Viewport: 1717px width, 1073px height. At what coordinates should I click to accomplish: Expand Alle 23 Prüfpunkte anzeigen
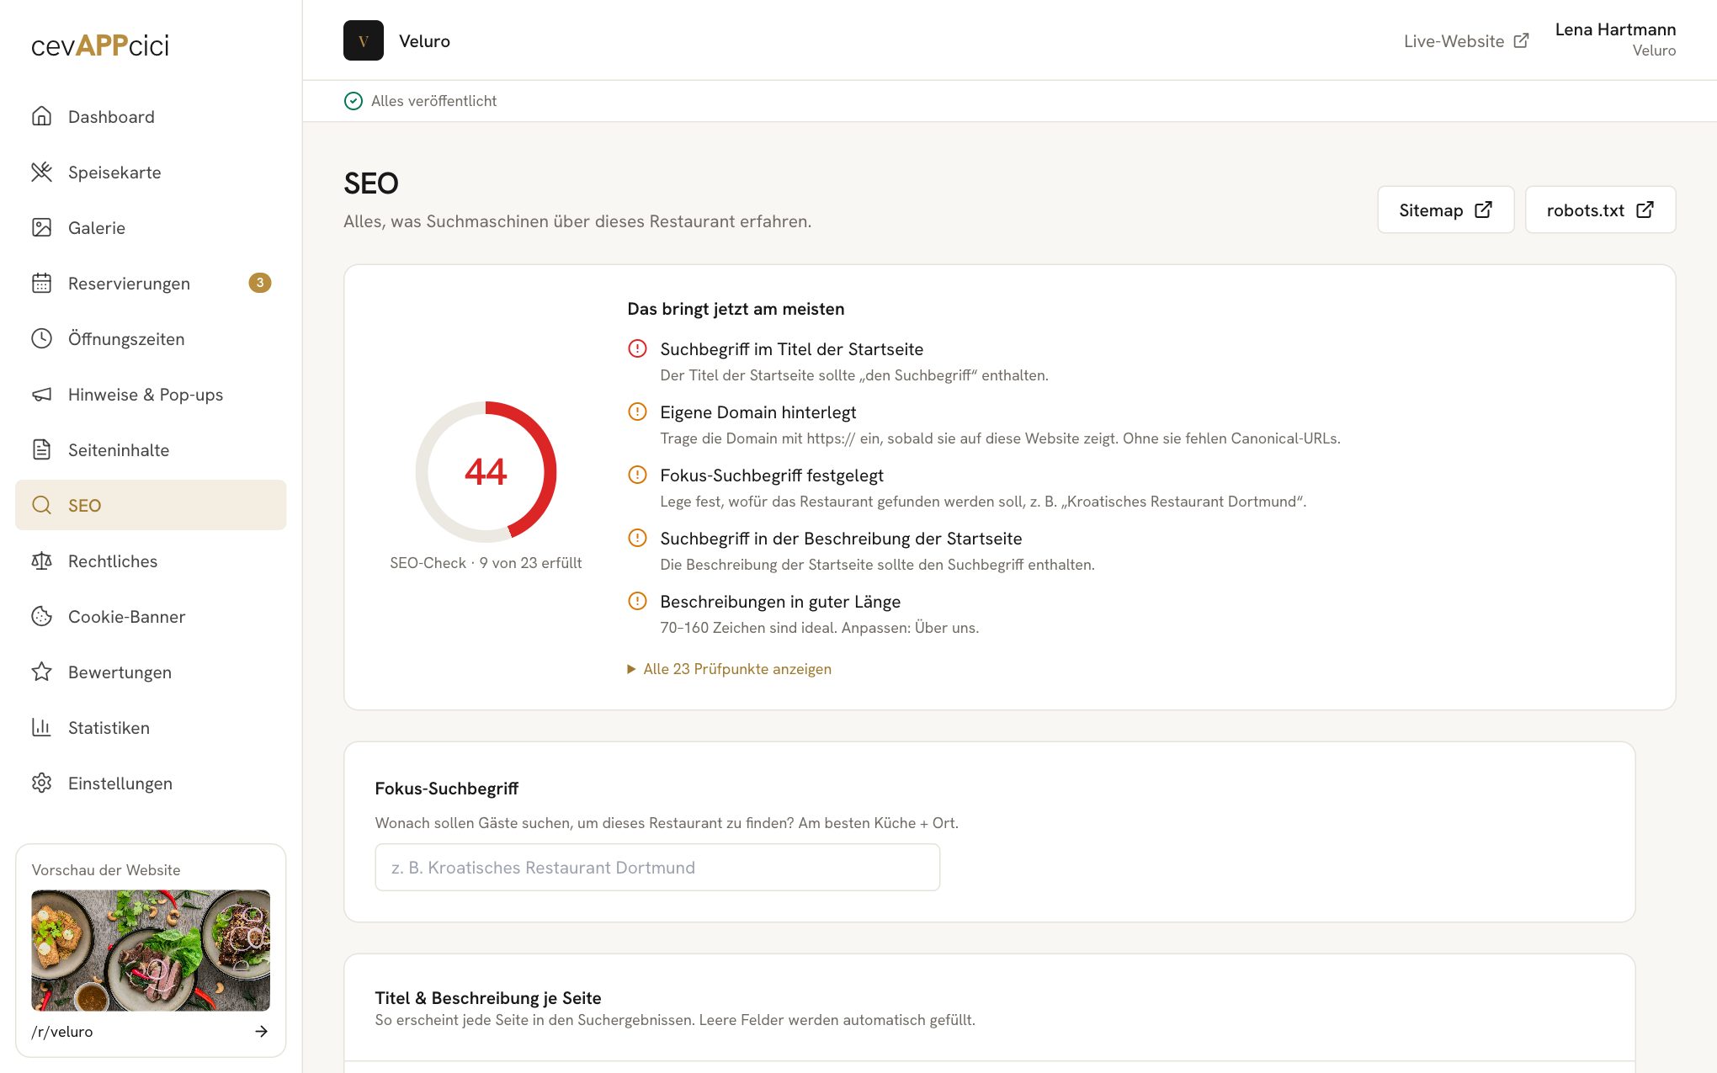[x=730, y=669]
